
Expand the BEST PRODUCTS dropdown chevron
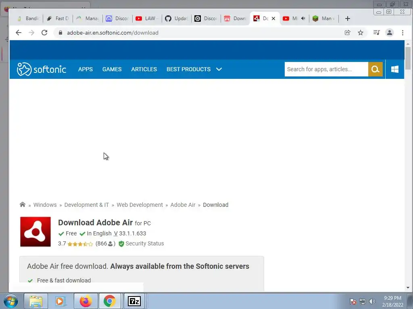click(219, 69)
